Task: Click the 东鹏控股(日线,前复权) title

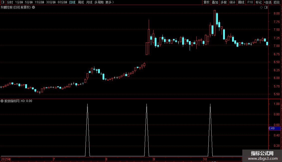Action: tap(16, 7)
